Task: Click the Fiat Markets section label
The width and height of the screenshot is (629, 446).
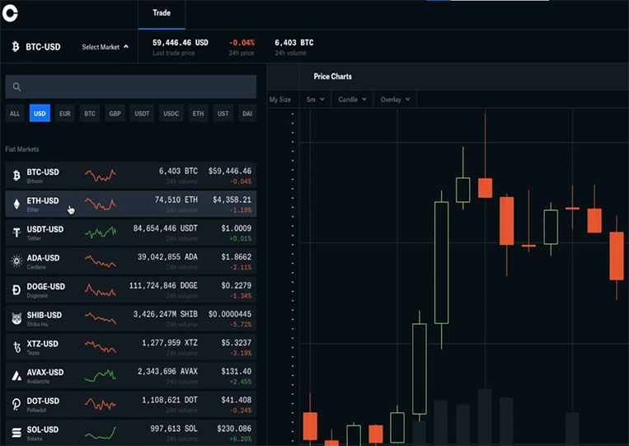Action: point(22,149)
